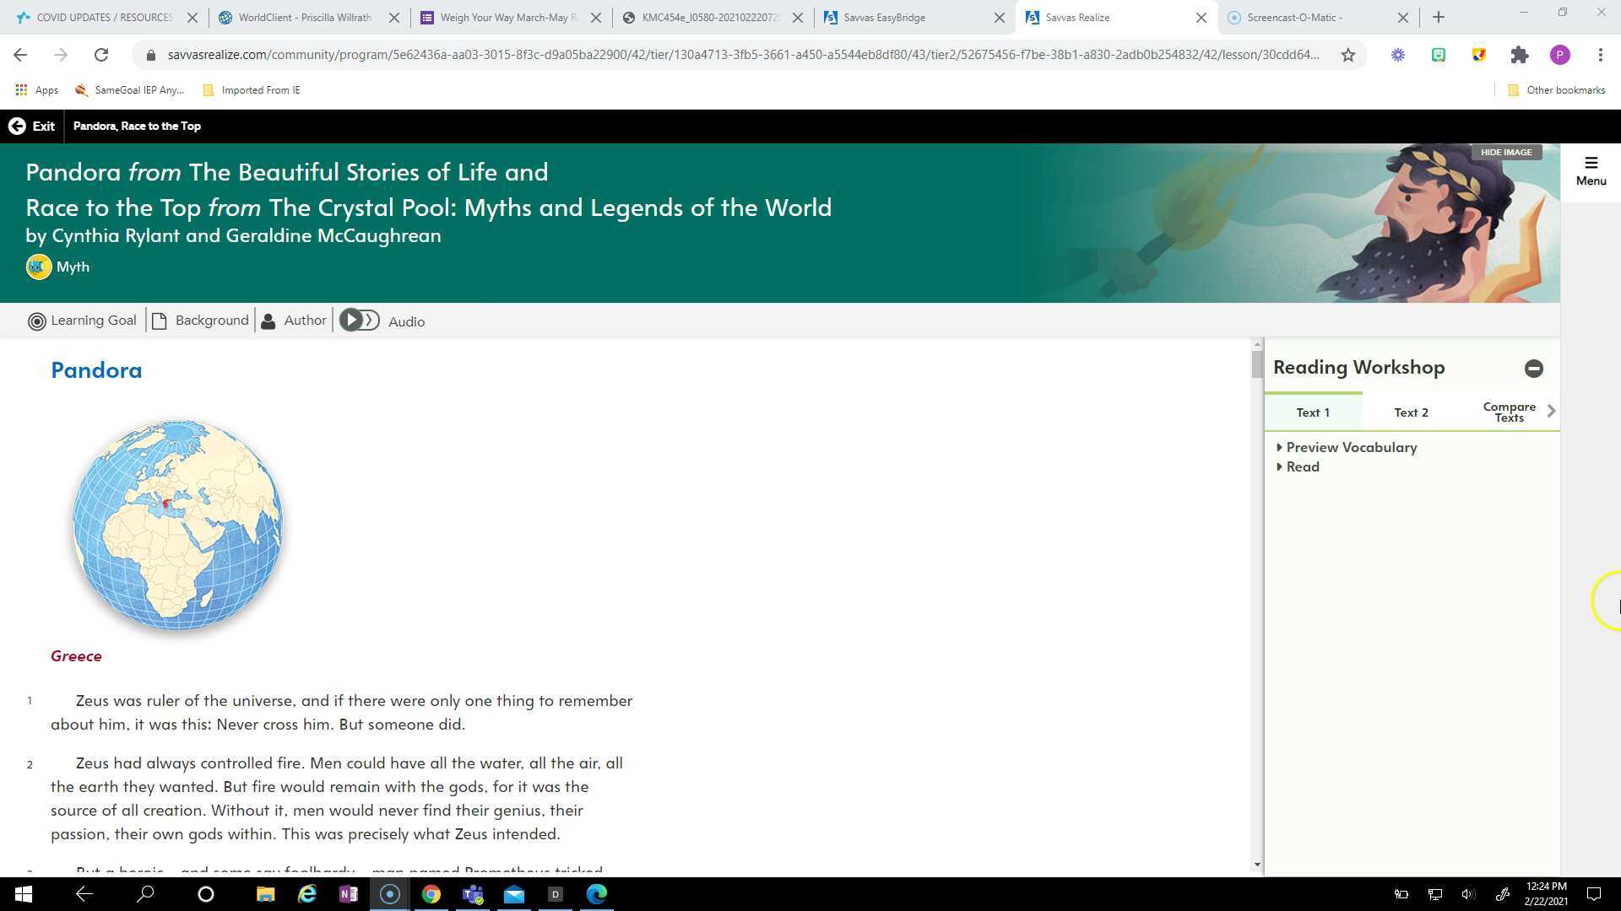Open the Author person icon
The image size is (1621, 911).
click(x=268, y=321)
